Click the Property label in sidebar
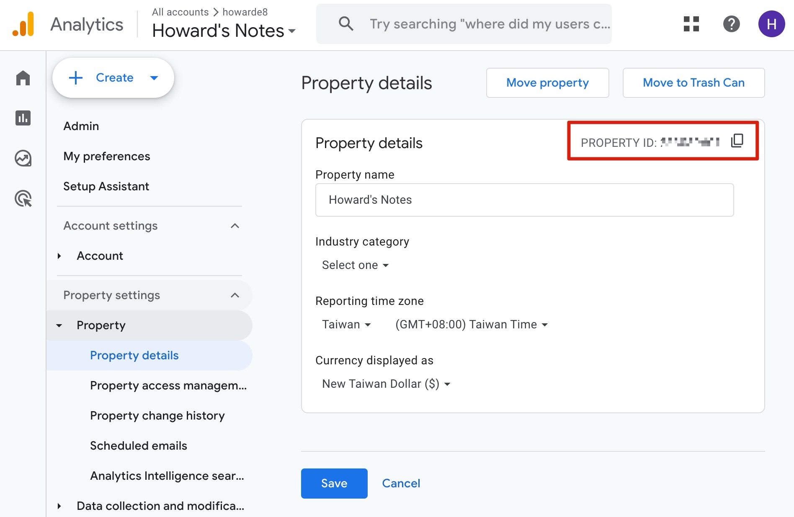The height and width of the screenshot is (517, 794). (x=101, y=325)
